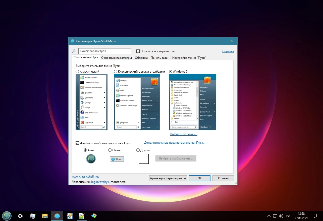Switch to the 'Обложка' tab

(141, 58)
